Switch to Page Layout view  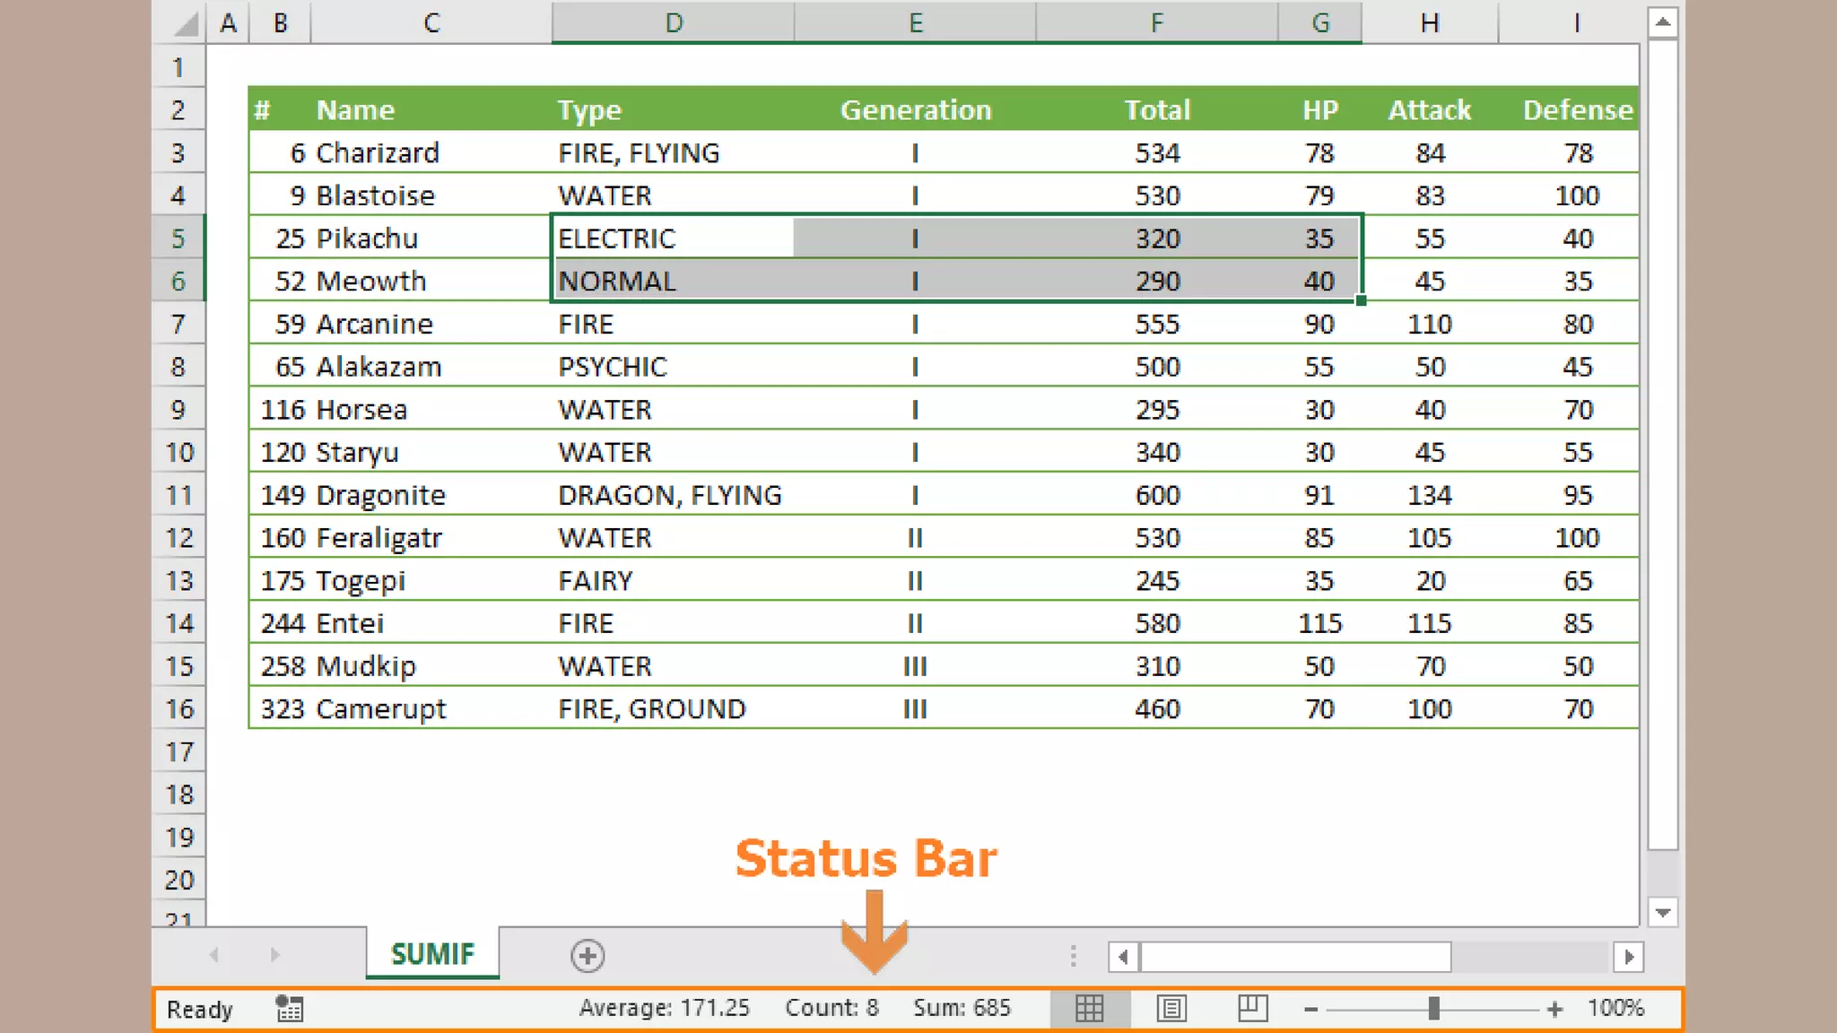(x=1171, y=1008)
